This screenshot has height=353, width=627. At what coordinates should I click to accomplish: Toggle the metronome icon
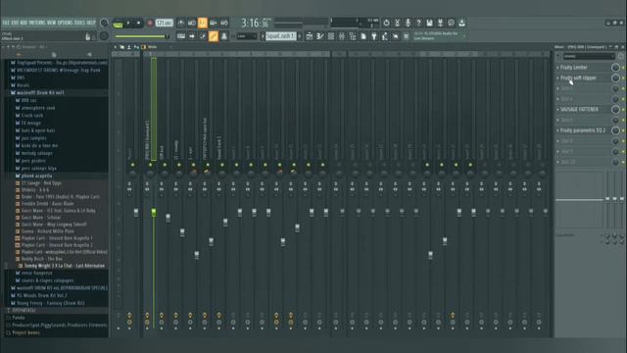(180, 23)
